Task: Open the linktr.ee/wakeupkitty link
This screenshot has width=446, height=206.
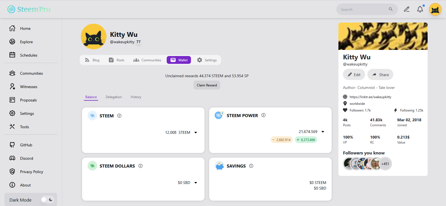Action: click(x=370, y=97)
